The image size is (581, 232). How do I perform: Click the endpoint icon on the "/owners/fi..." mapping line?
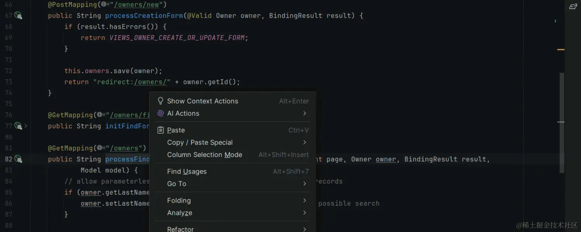pyautogui.click(x=100, y=114)
